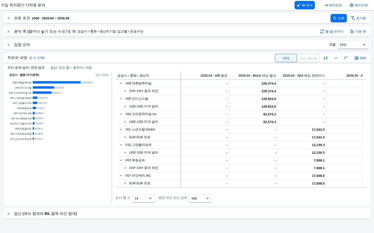Click the chevron down icon beside sort
Image resolution: width=374 pixels, height=233 pixels.
336,58
